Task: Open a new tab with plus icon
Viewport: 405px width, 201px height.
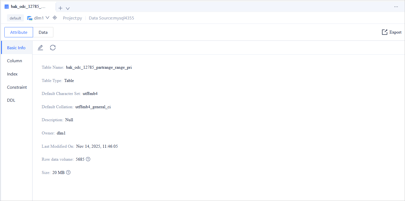Action: (x=60, y=8)
